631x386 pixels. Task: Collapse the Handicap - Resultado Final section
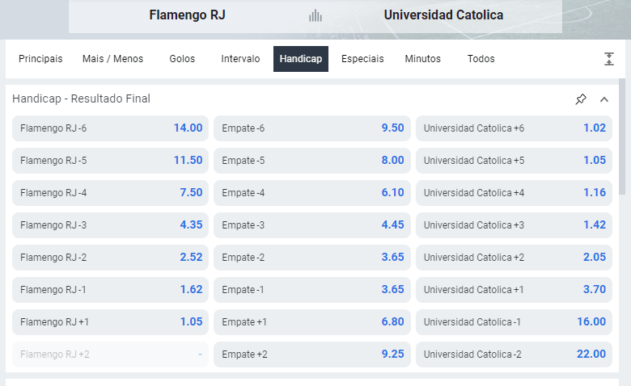[x=604, y=99]
